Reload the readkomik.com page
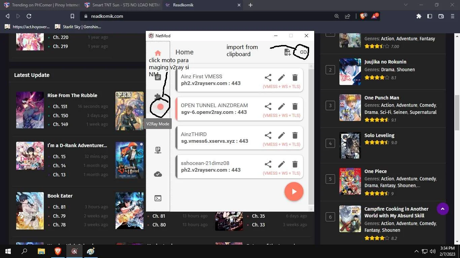460x258 pixels. pyautogui.click(x=29, y=16)
